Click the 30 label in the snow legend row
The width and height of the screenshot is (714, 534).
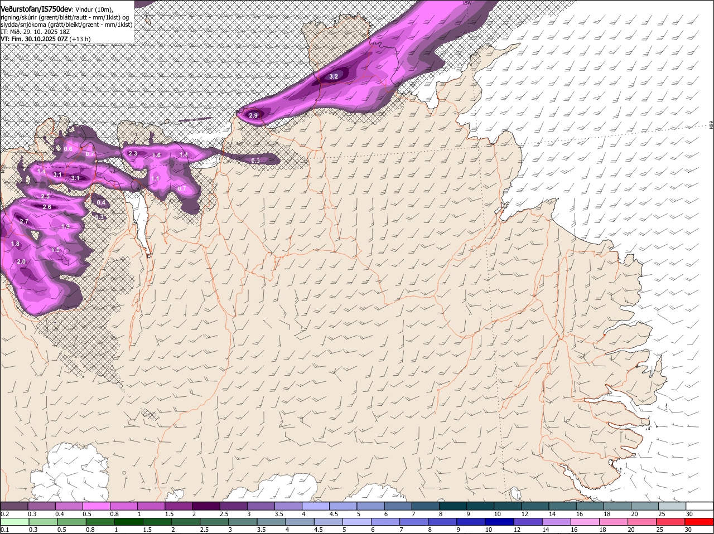click(689, 514)
